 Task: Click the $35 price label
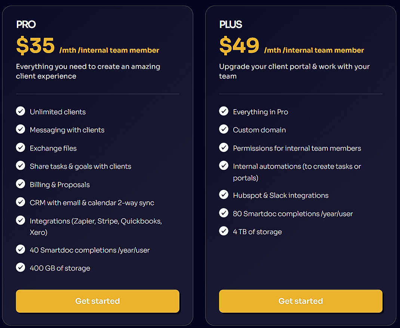point(35,46)
